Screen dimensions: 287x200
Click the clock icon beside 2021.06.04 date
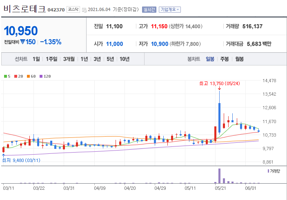[85, 10]
